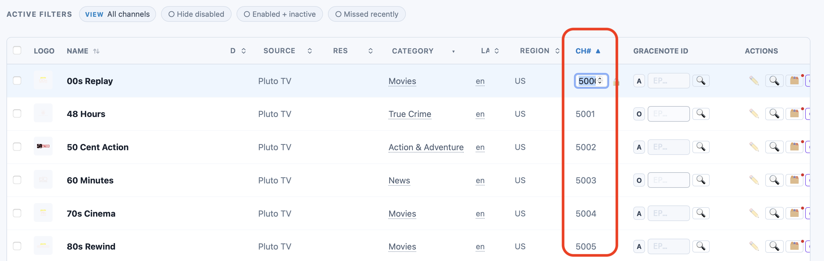This screenshot has height=261, width=824.
Task: Click the channel number 5003
Action: 586,180
